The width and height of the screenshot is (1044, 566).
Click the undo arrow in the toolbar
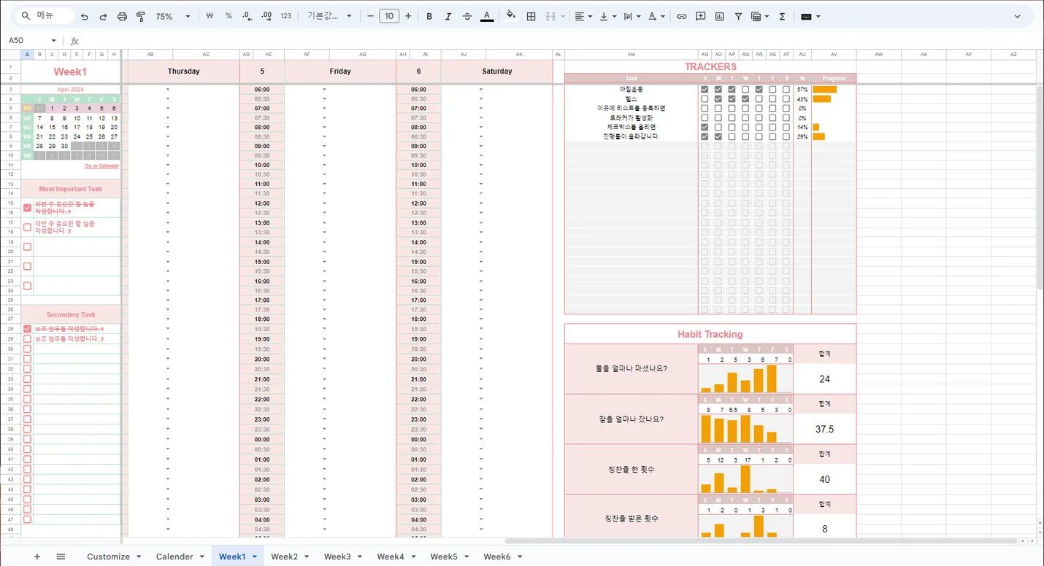[85, 16]
